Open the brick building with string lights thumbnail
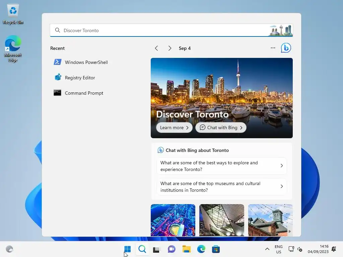The width and height of the screenshot is (343, 257). click(x=270, y=220)
